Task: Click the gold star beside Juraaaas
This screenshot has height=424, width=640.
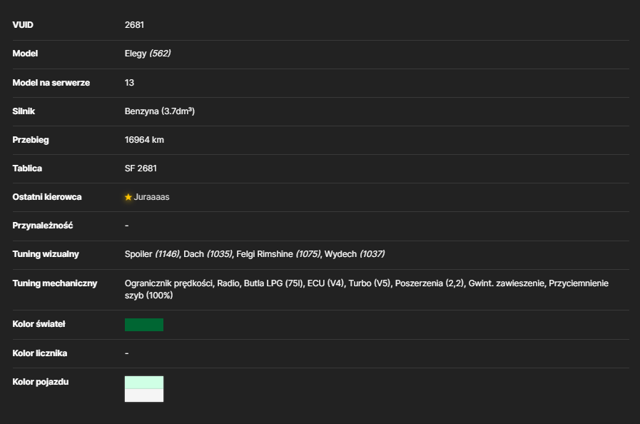Action: 128,197
